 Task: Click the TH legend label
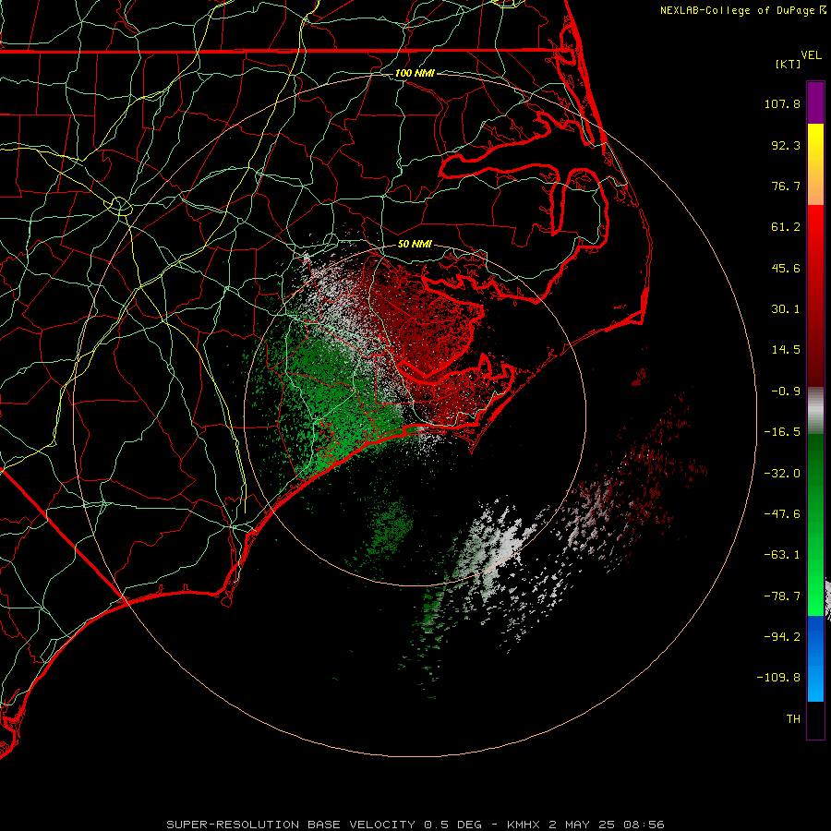click(x=793, y=719)
